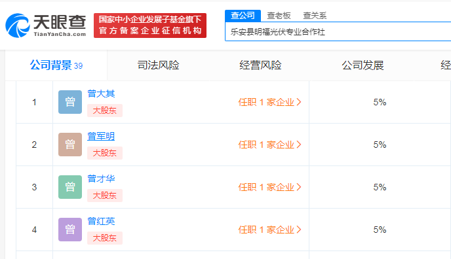This screenshot has width=451, height=259.
Task: Open shareholder link 曾才华
Action: click(x=101, y=179)
